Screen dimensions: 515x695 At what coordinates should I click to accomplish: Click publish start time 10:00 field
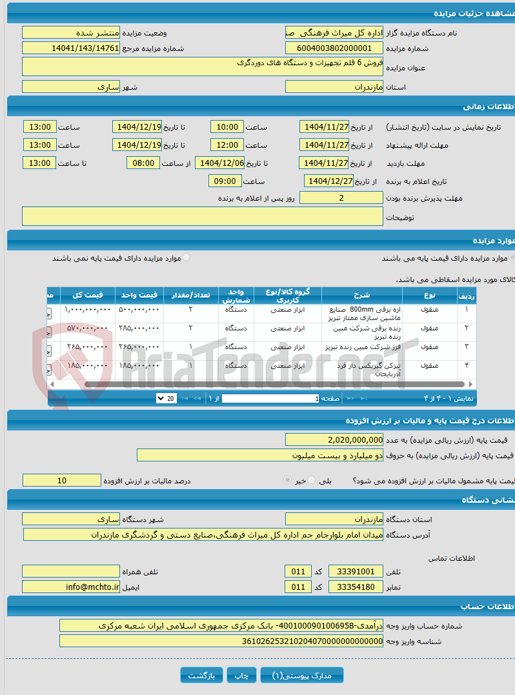(227, 126)
